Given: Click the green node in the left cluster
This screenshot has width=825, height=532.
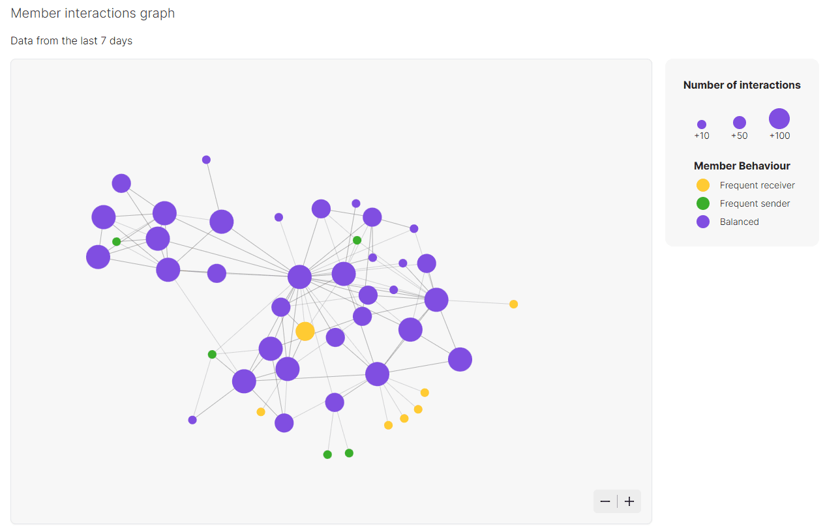Looking at the screenshot, I should pos(117,242).
